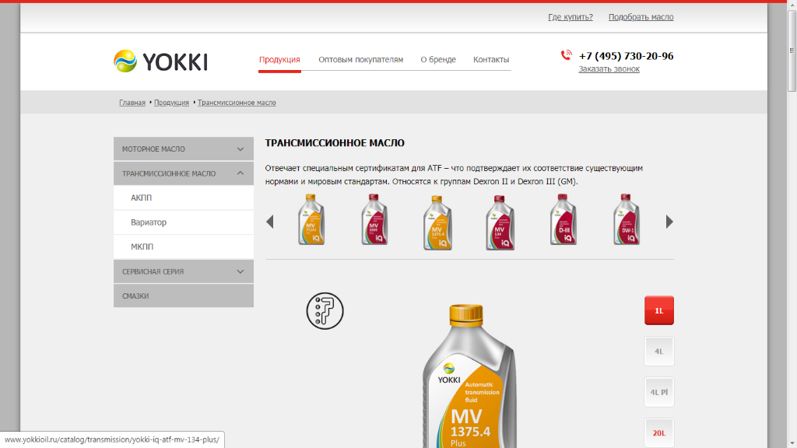Open the D-III oil bottle thumbnail
797x448 pixels.
point(563,221)
